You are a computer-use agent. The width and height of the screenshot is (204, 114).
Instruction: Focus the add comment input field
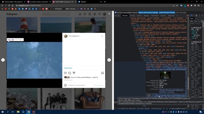pyautogui.click(x=80, y=85)
